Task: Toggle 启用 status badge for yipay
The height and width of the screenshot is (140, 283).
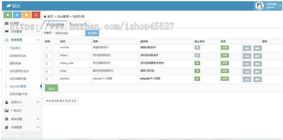Action: 225,71
